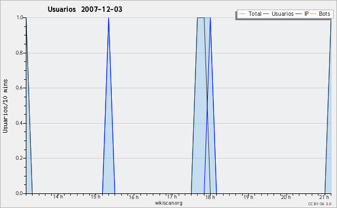Image resolution: width=337 pixels, height=208 pixels.
Task: Click the '20 h' x-axis label
Action: [x=286, y=197]
